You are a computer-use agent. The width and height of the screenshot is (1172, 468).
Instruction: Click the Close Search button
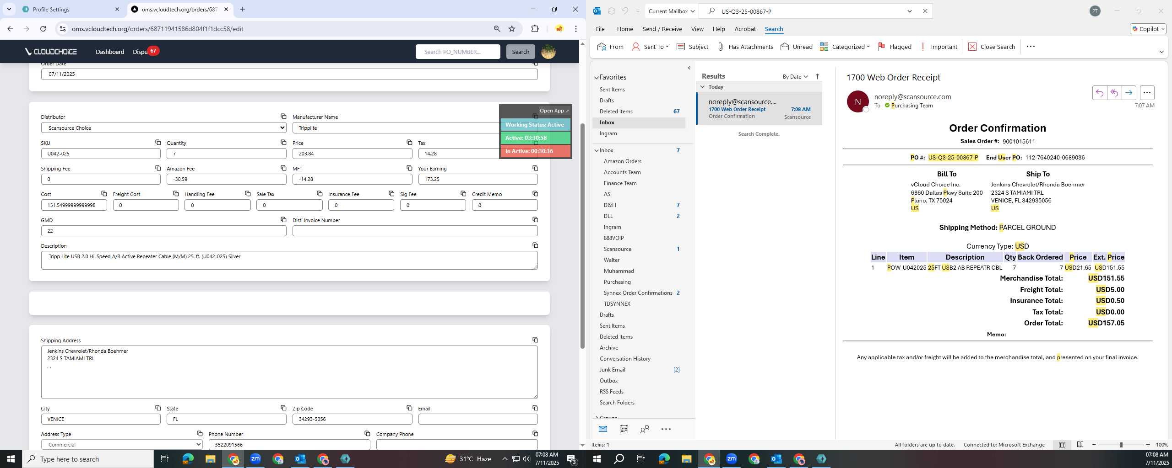tap(992, 47)
